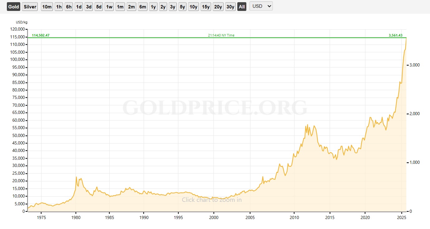Select the All time range

pyautogui.click(x=242, y=7)
